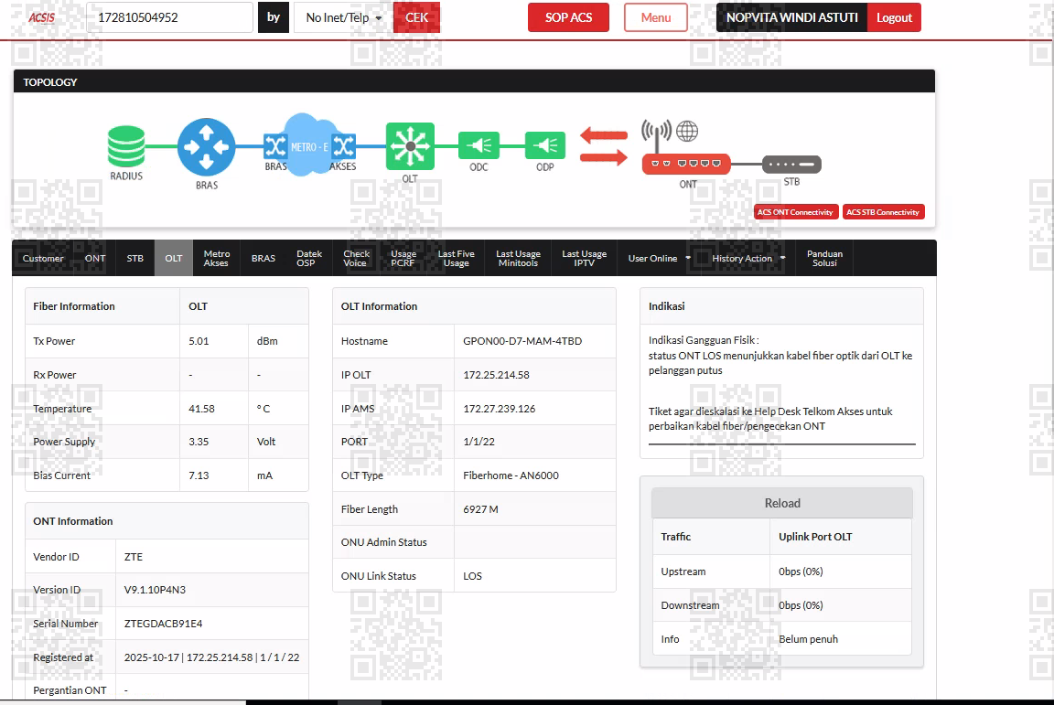Click the Menu button

[655, 17]
